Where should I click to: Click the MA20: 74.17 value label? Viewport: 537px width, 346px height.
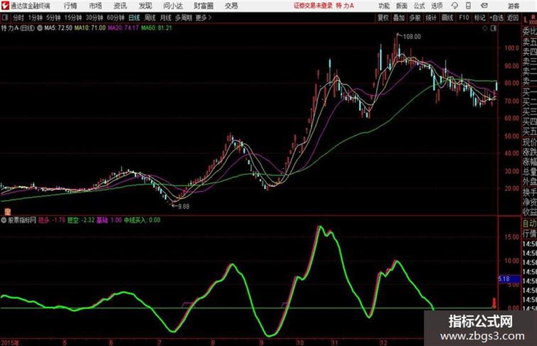pyautogui.click(x=123, y=28)
